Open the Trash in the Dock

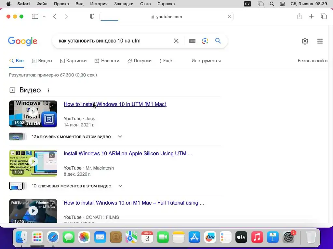(x=311, y=237)
